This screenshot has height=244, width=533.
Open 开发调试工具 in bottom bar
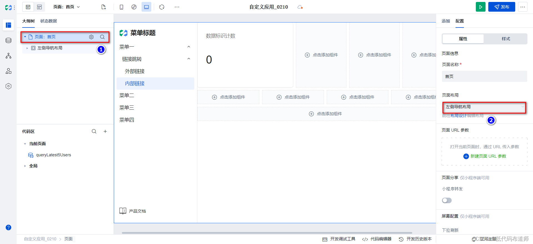pos(339,239)
